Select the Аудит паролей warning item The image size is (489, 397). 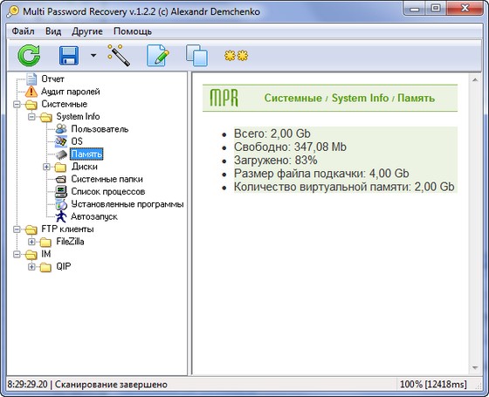click(x=71, y=92)
